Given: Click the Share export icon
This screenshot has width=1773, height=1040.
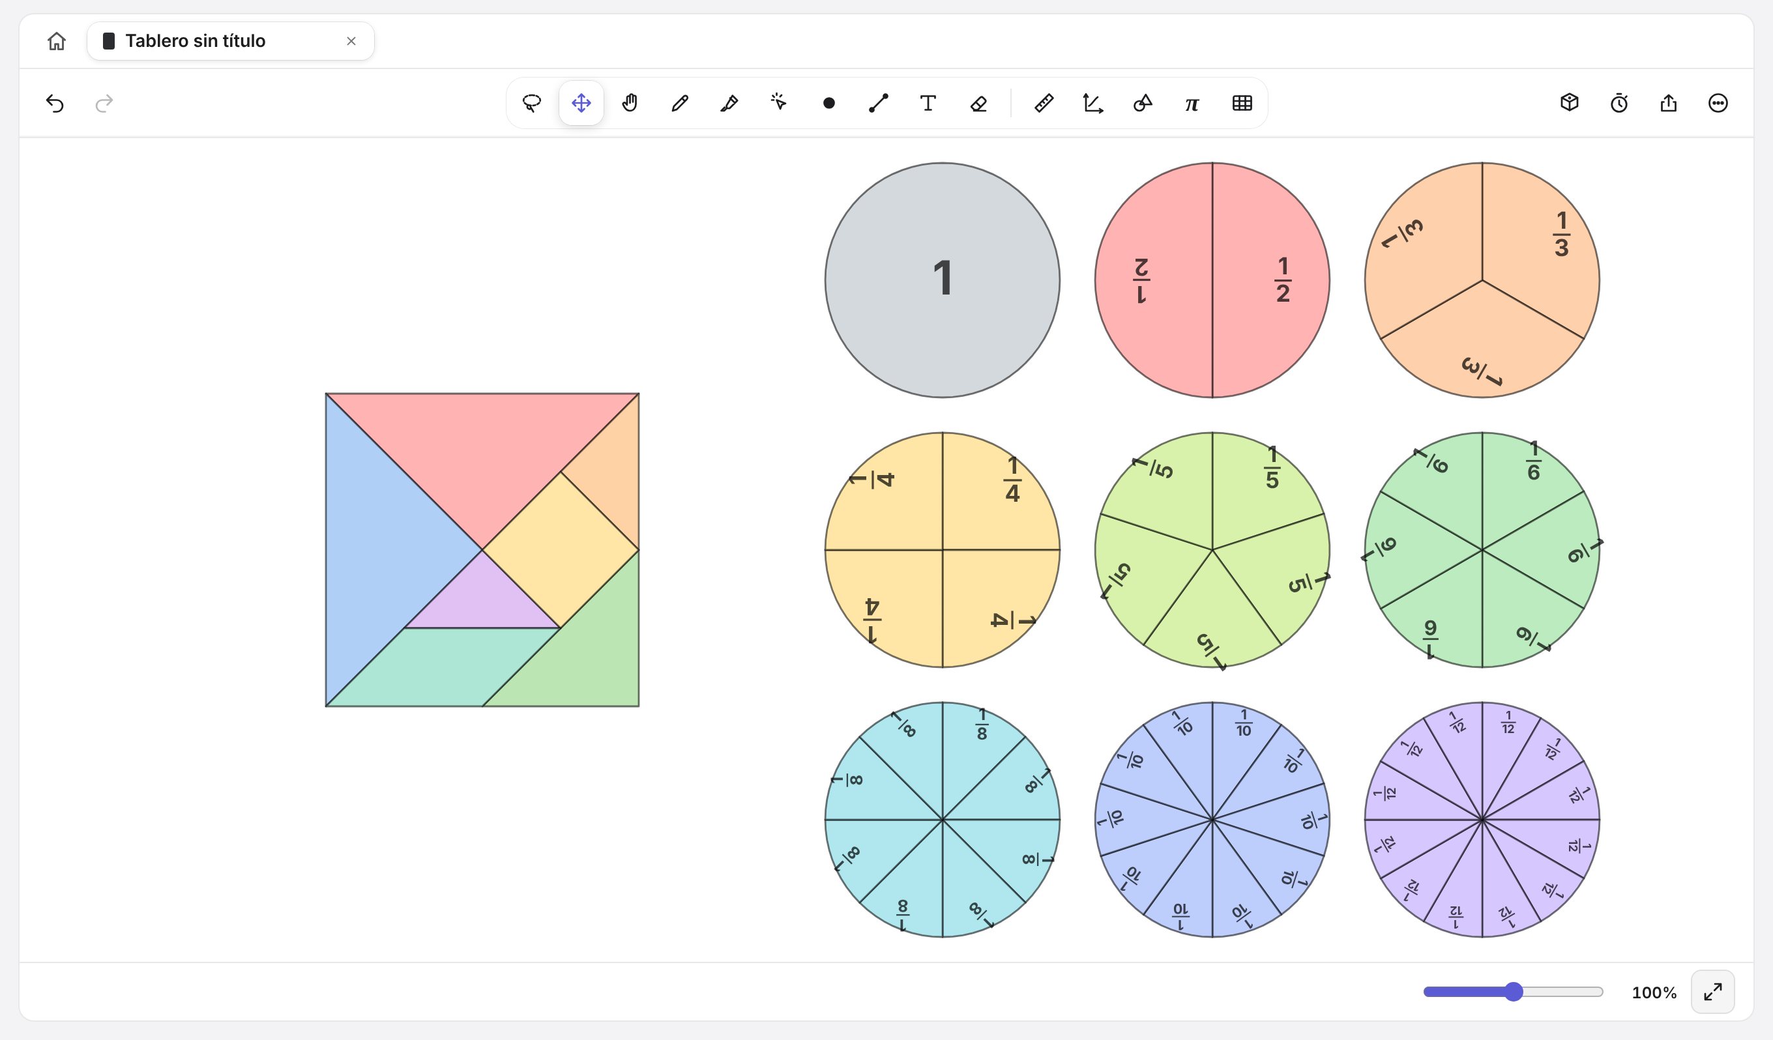Looking at the screenshot, I should point(1669,104).
